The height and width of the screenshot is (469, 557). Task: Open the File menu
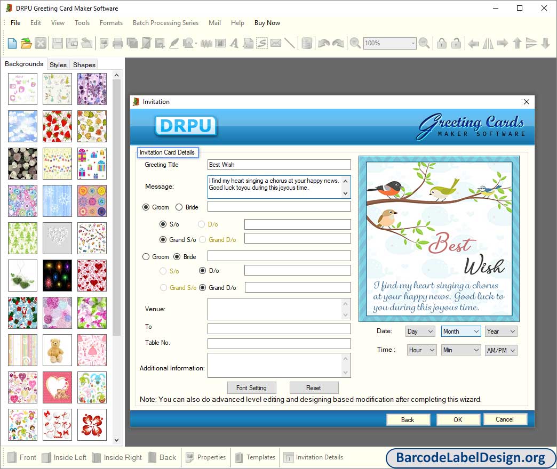15,23
